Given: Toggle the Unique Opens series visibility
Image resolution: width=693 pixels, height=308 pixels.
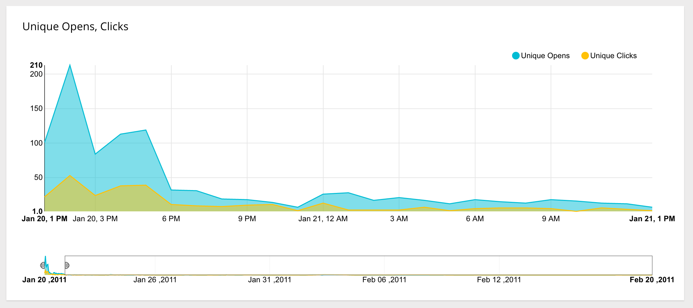Looking at the screenshot, I should 545,55.
